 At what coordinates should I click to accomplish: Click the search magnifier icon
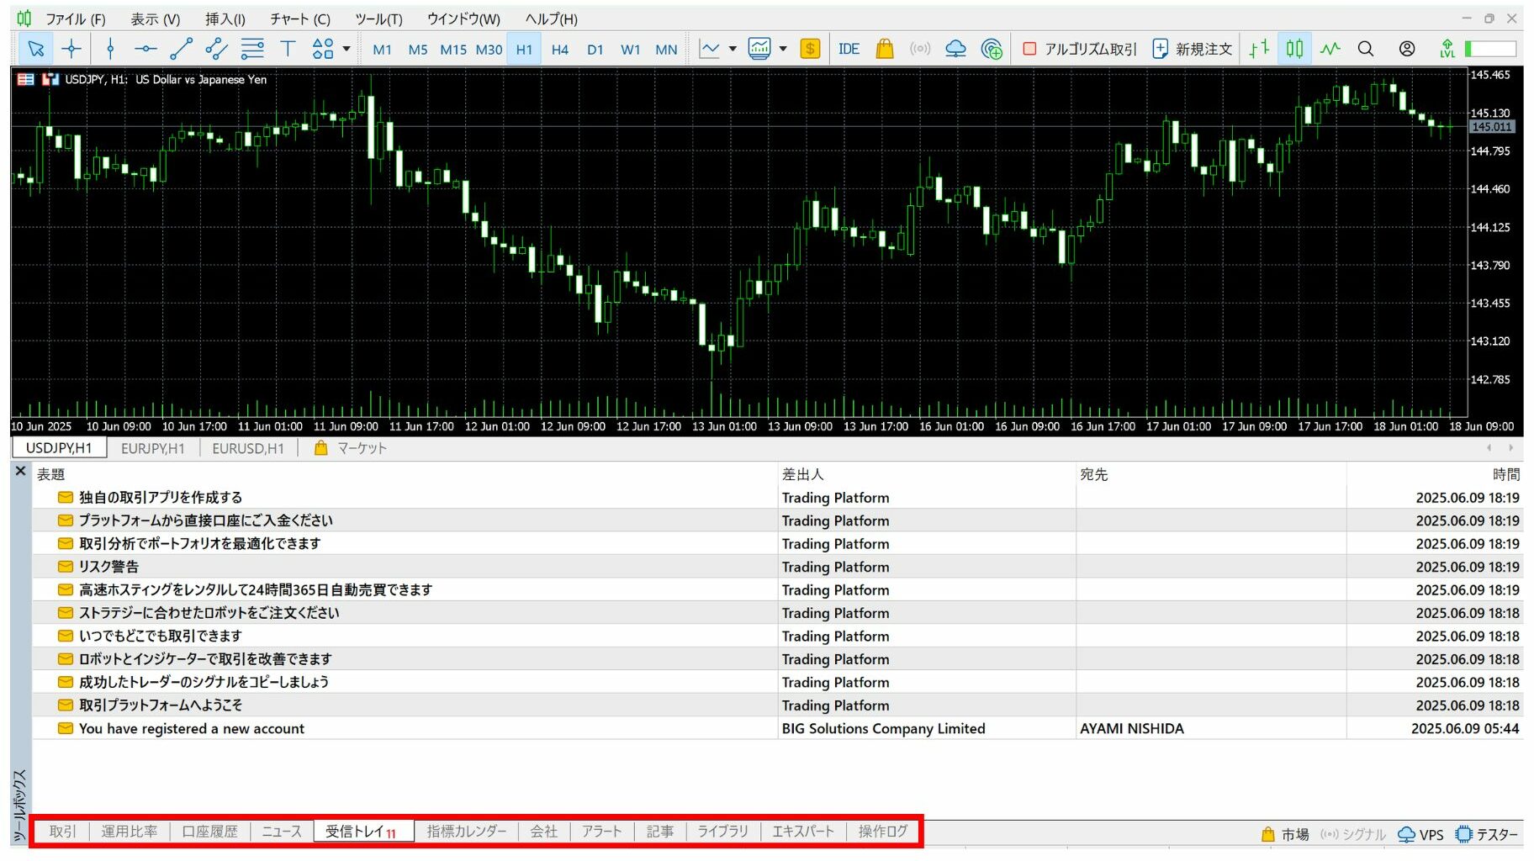point(1366,49)
